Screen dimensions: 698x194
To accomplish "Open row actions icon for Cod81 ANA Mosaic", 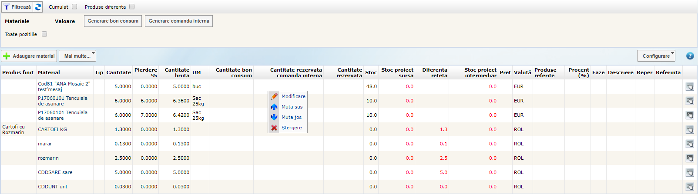I will point(690,86).
